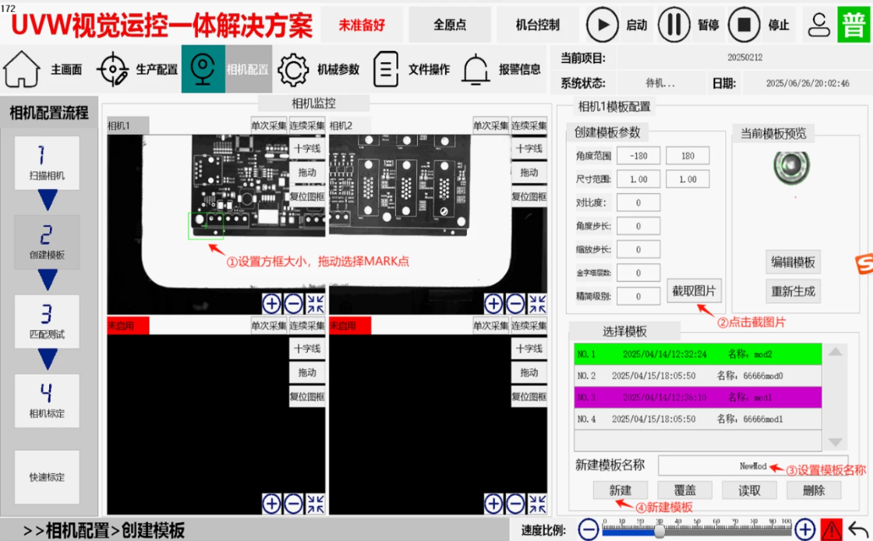Click the back arrow icon
Viewport: 873px width, 541px height.
(859, 530)
